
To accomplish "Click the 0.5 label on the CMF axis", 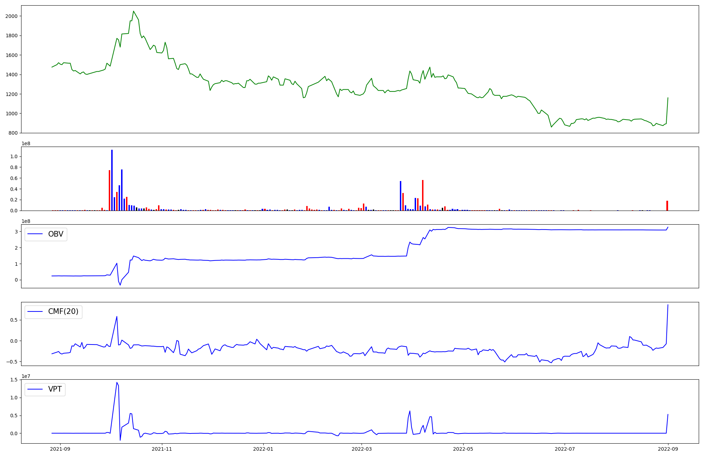I will 14,320.
